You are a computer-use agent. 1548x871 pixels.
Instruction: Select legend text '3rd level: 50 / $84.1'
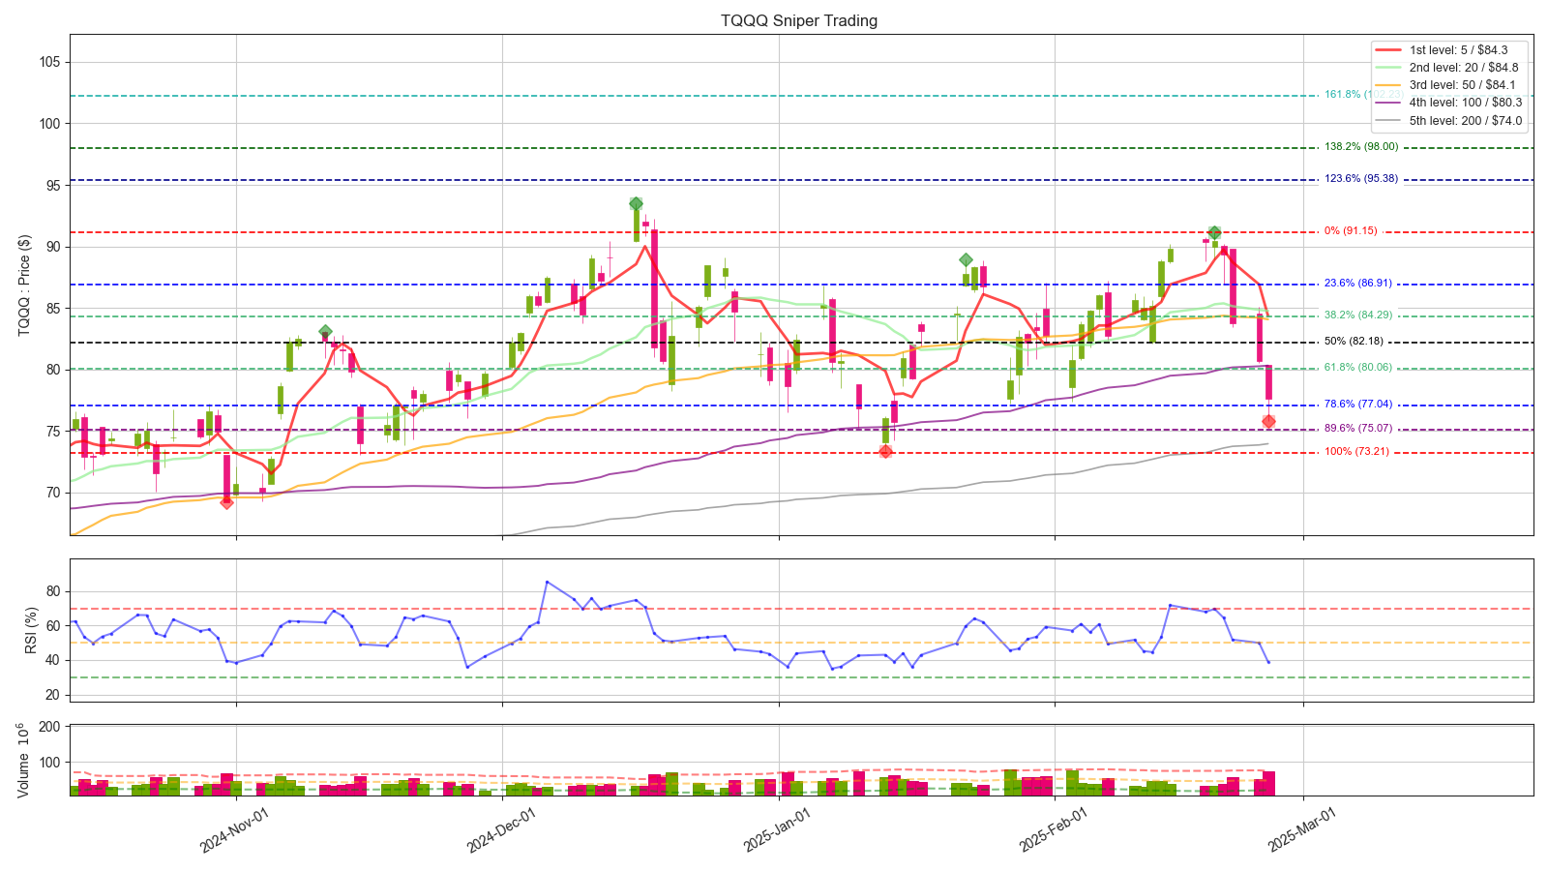pyautogui.click(x=1464, y=86)
